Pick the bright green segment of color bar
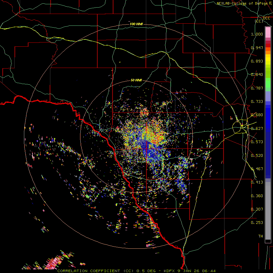 pos(268,83)
